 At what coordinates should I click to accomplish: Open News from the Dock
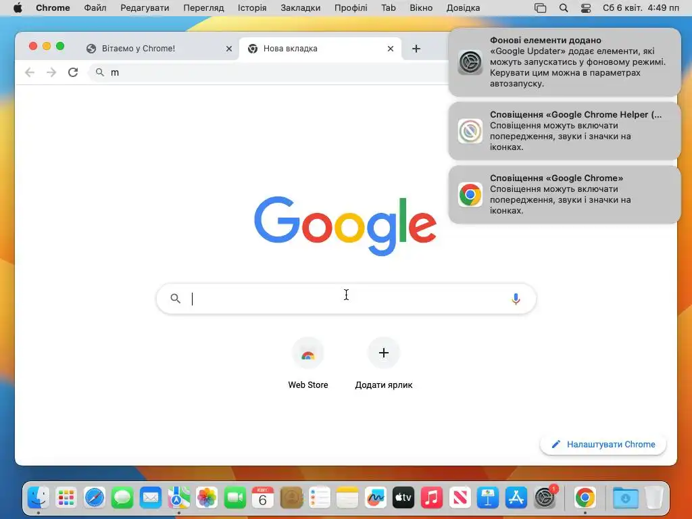pos(460,498)
